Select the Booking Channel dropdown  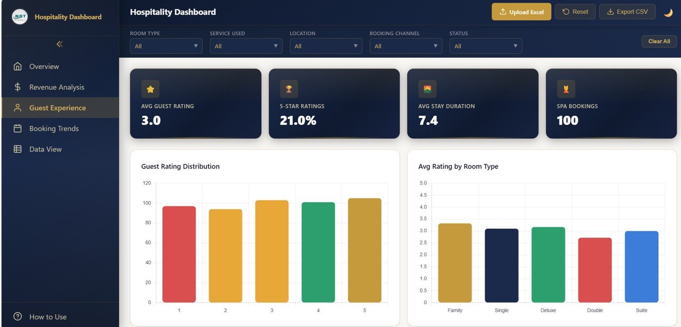(405, 46)
